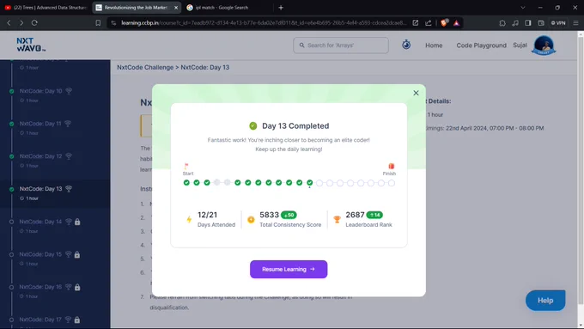This screenshot has height=329, width=584.
Task: Open a new browser tab
Action: click(x=281, y=8)
